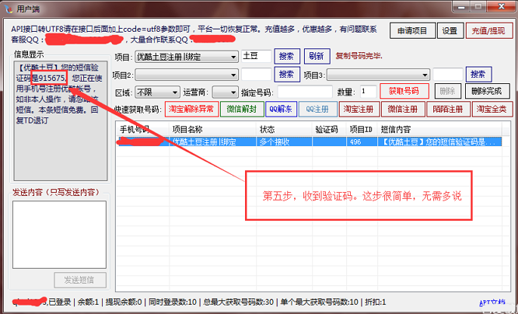The image size is (518, 314).
Task: Click the search field containing 土豆
Action: coord(257,57)
